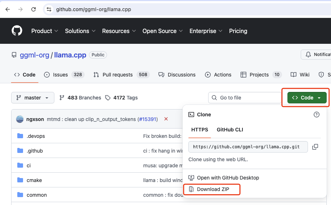This screenshot has width=331, height=205.
Task: Open the Discussions tab
Action: (177, 75)
